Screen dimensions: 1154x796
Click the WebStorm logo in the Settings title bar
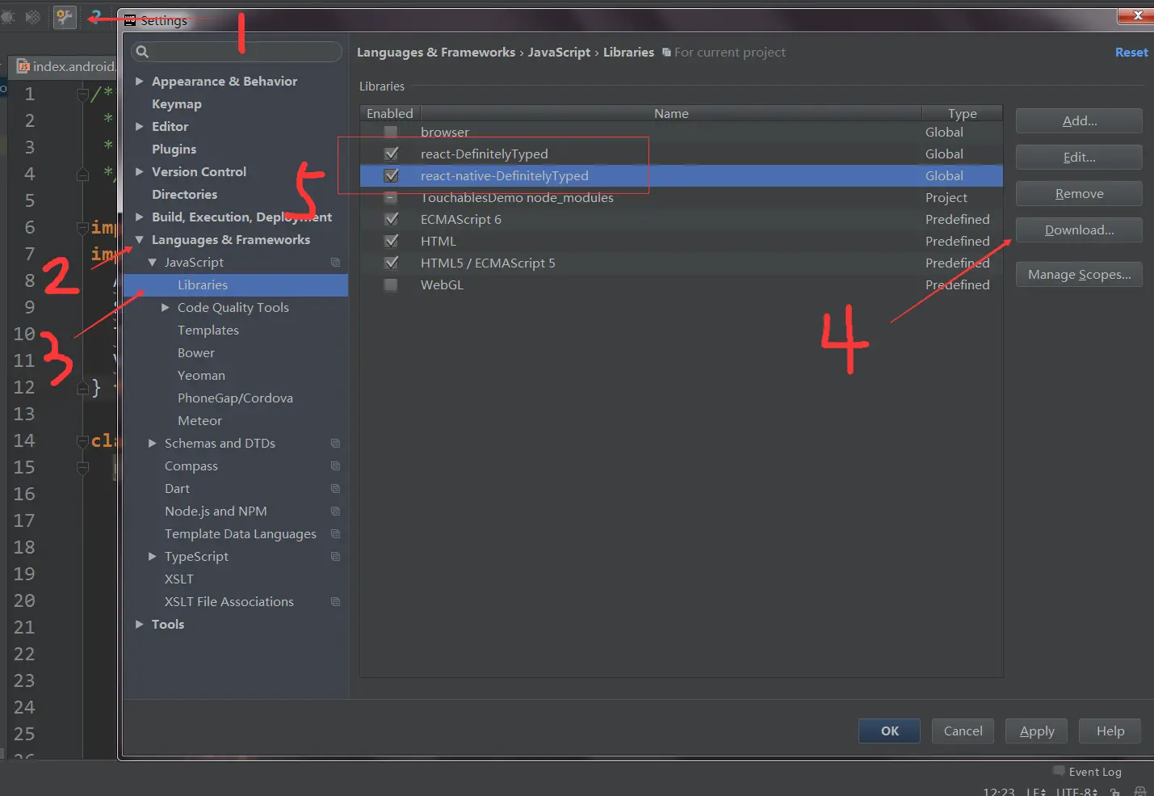pos(130,20)
